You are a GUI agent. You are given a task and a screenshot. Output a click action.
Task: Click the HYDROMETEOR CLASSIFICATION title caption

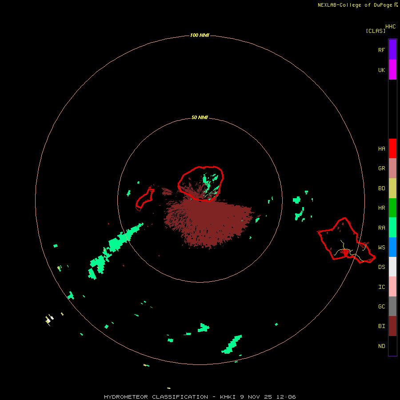(x=200, y=397)
